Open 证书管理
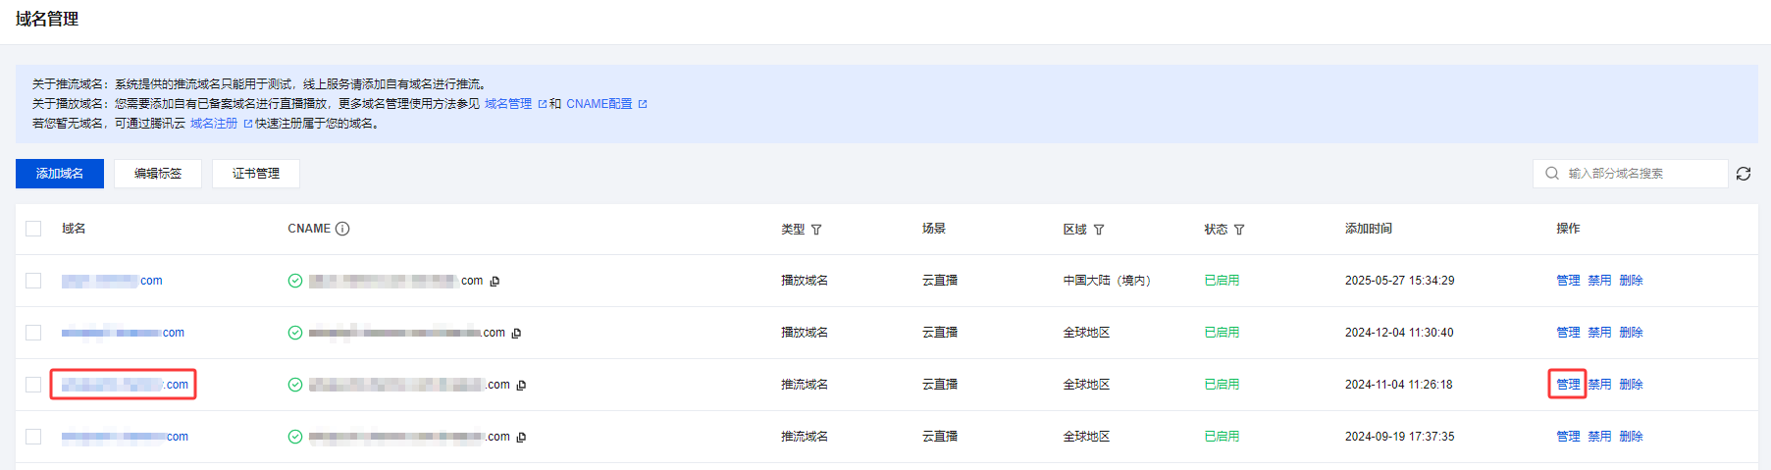This screenshot has height=470, width=1771. [256, 174]
